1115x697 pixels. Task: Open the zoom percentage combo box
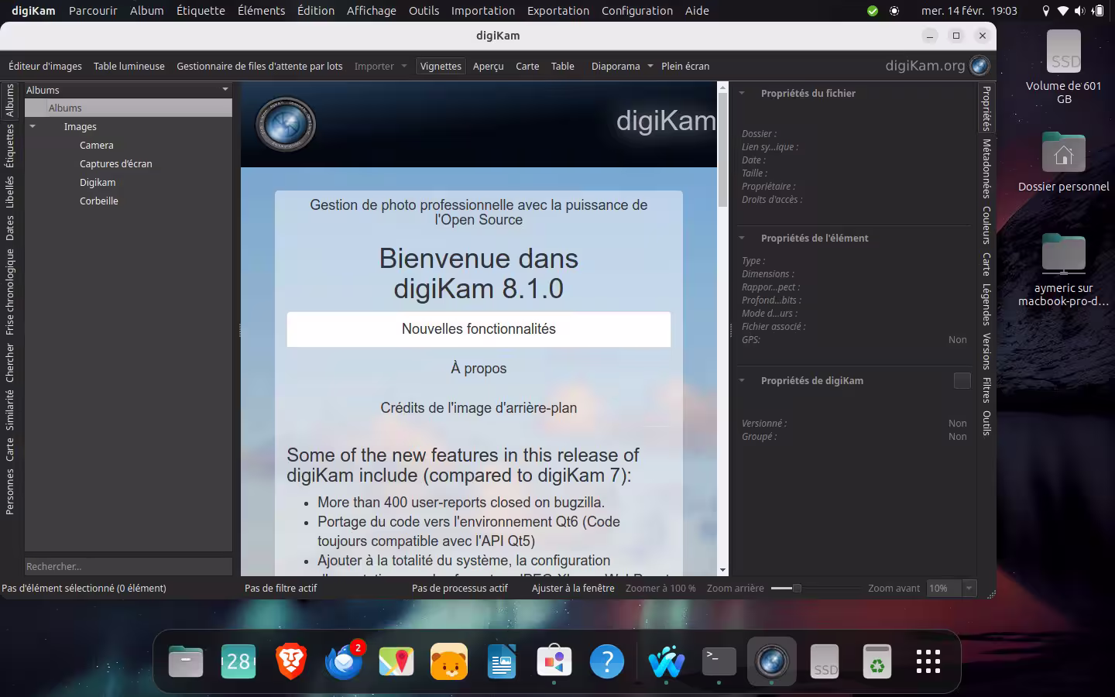(x=952, y=588)
